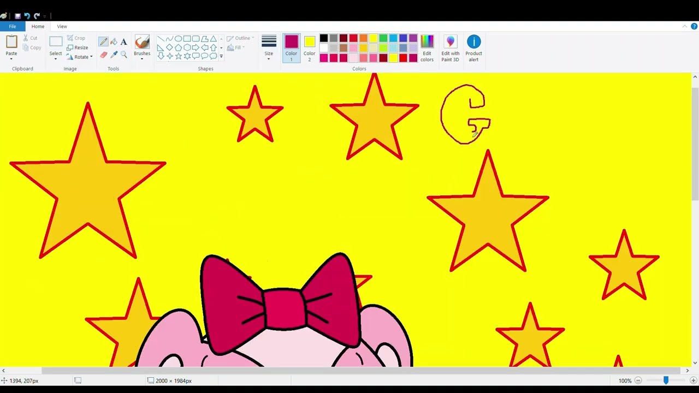
Task: Select the Color picker eyedropper tool
Action: (114, 55)
